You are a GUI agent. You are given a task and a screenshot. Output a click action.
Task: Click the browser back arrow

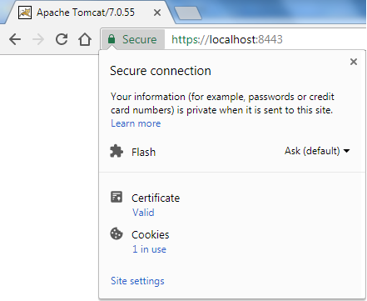click(x=15, y=39)
